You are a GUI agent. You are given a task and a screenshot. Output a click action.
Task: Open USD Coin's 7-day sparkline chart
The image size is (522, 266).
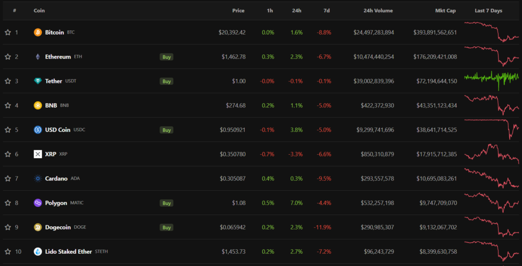click(491, 129)
